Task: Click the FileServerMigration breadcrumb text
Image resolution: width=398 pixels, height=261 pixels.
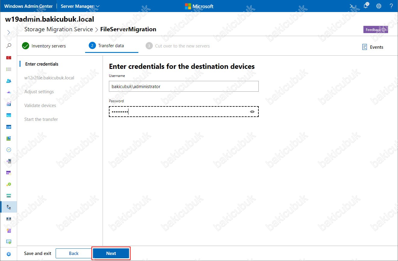Action: pos(128,29)
